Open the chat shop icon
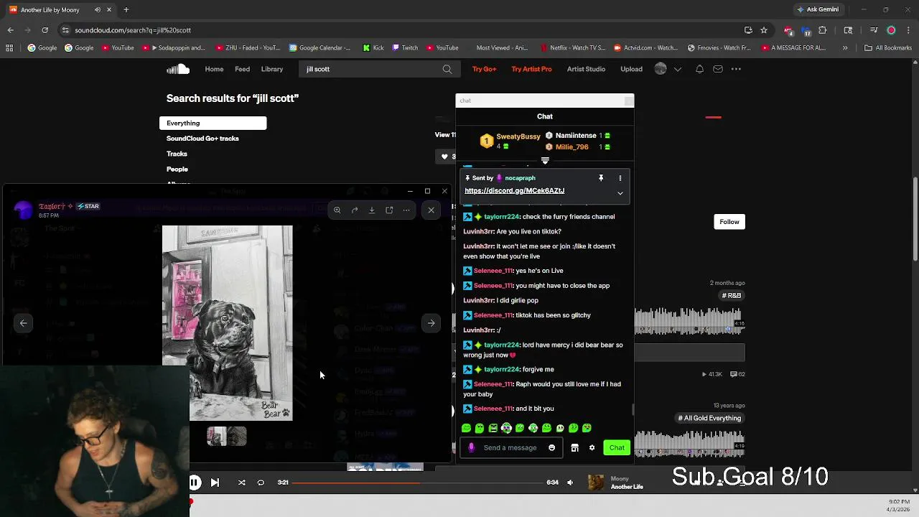The height and width of the screenshot is (517, 919). coord(574,447)
